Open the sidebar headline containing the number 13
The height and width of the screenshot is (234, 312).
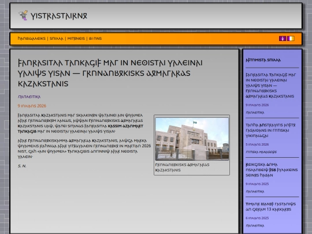(270, 207)
